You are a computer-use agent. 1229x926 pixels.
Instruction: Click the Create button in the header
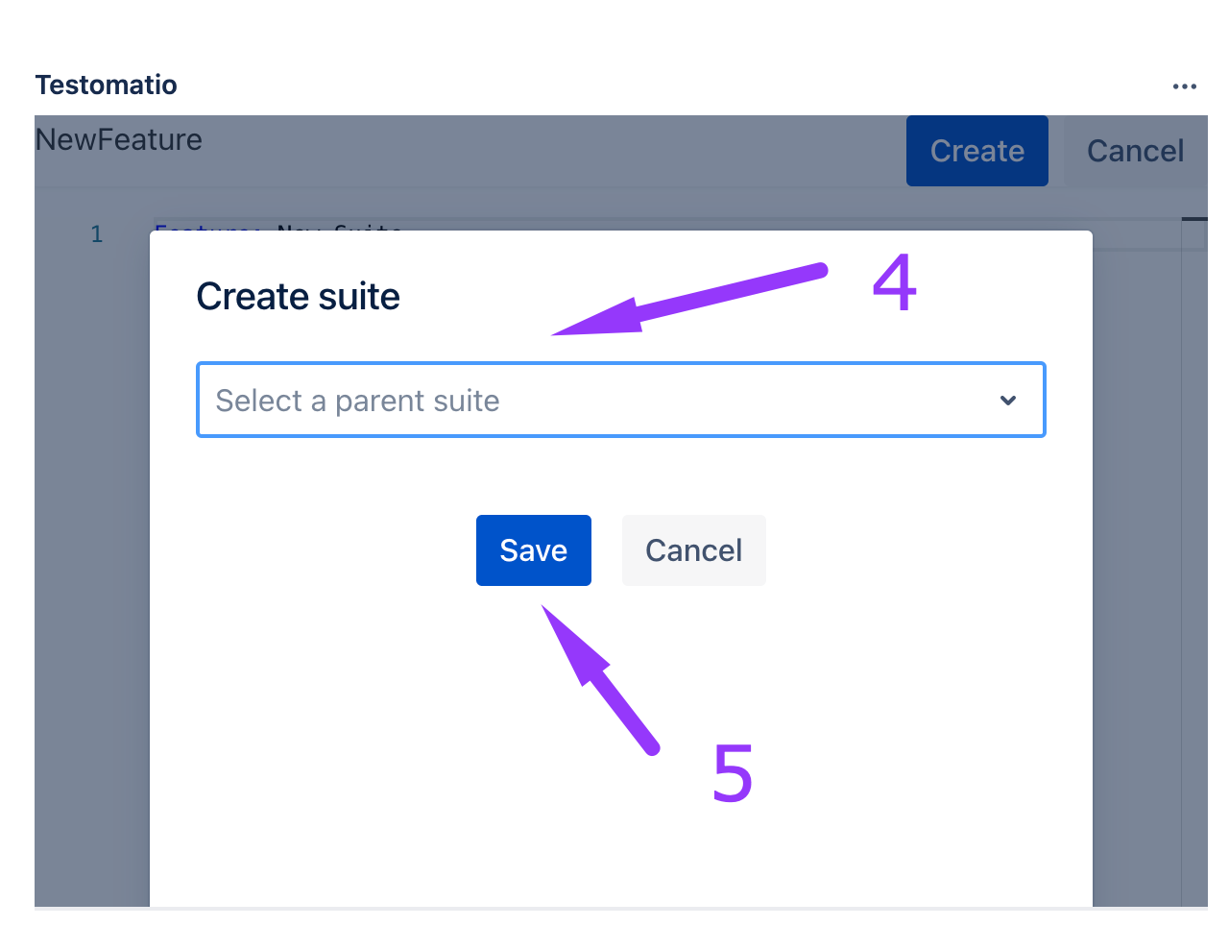point(976,151)
